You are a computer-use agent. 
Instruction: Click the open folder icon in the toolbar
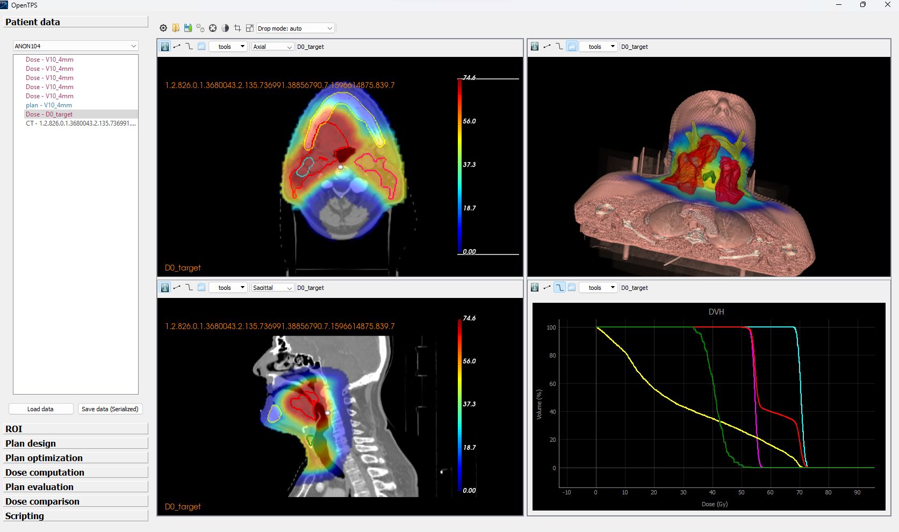tap(176, 28)
